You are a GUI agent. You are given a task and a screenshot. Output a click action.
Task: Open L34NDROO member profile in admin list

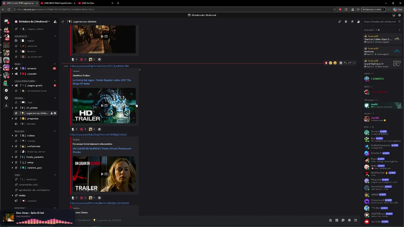pyautogui.click(x=383, y=79)
